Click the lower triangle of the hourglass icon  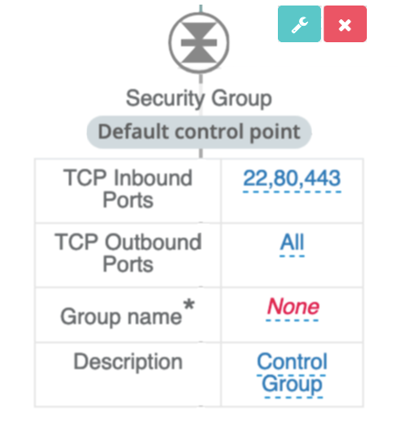coord(199,55)
